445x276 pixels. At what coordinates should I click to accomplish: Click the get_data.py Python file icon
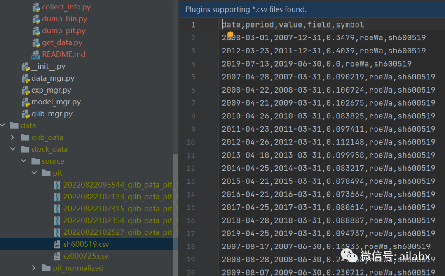(36, 43)
